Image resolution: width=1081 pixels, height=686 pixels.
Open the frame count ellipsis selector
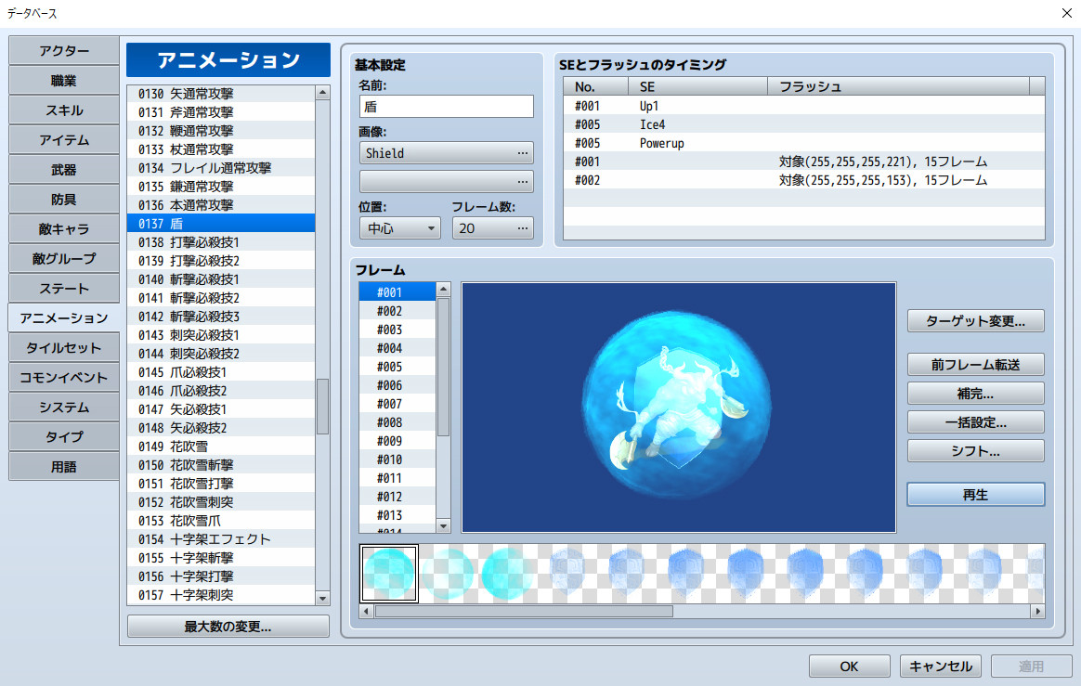(524, 227)
